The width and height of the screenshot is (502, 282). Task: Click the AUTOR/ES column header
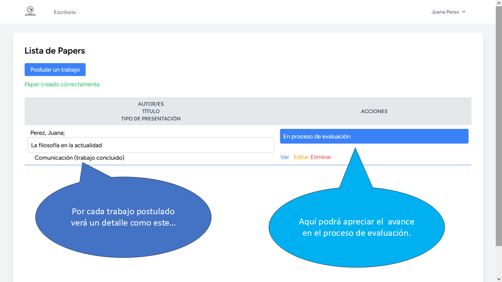(x=151, y=104)
